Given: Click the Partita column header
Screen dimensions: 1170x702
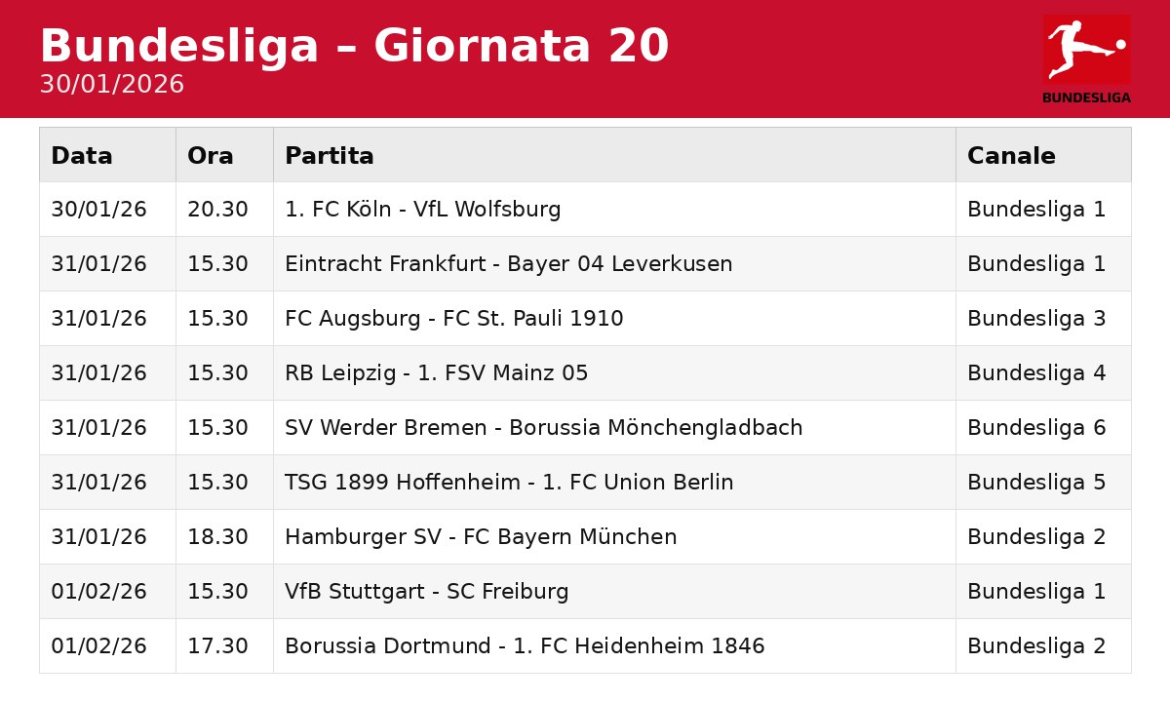Looking at the screenshot, I should click(x=614, y=155).
